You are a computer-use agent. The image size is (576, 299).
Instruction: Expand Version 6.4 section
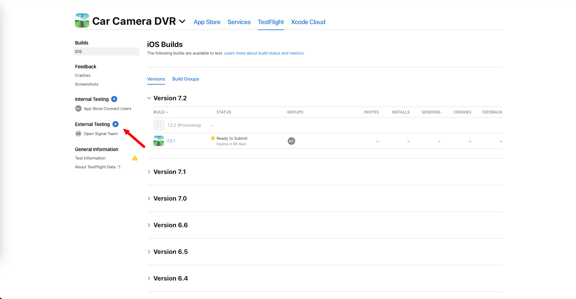(149, 278)
